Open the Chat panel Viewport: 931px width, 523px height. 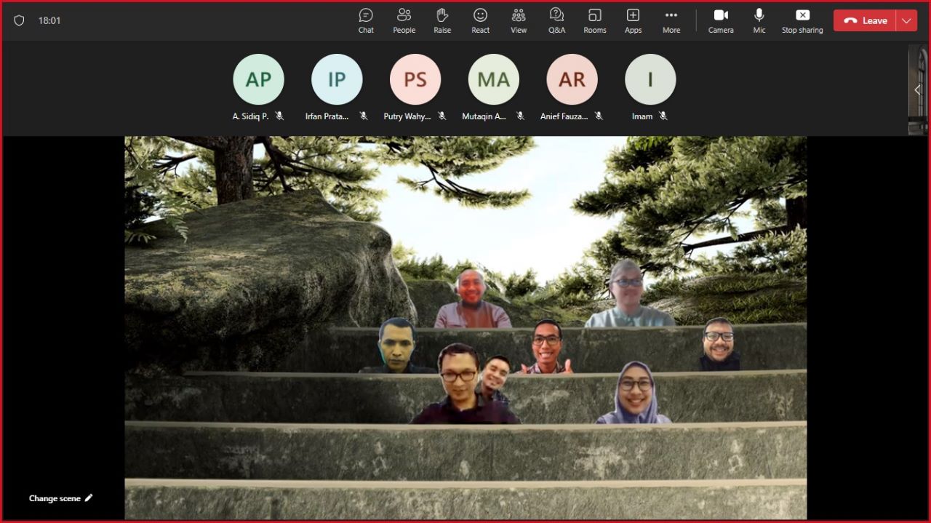(366, 20)
